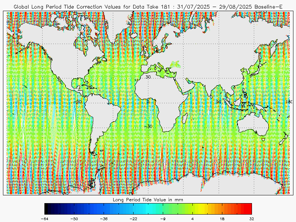
Task: Click the latitude 30 label near Africa
Action: 148,77
